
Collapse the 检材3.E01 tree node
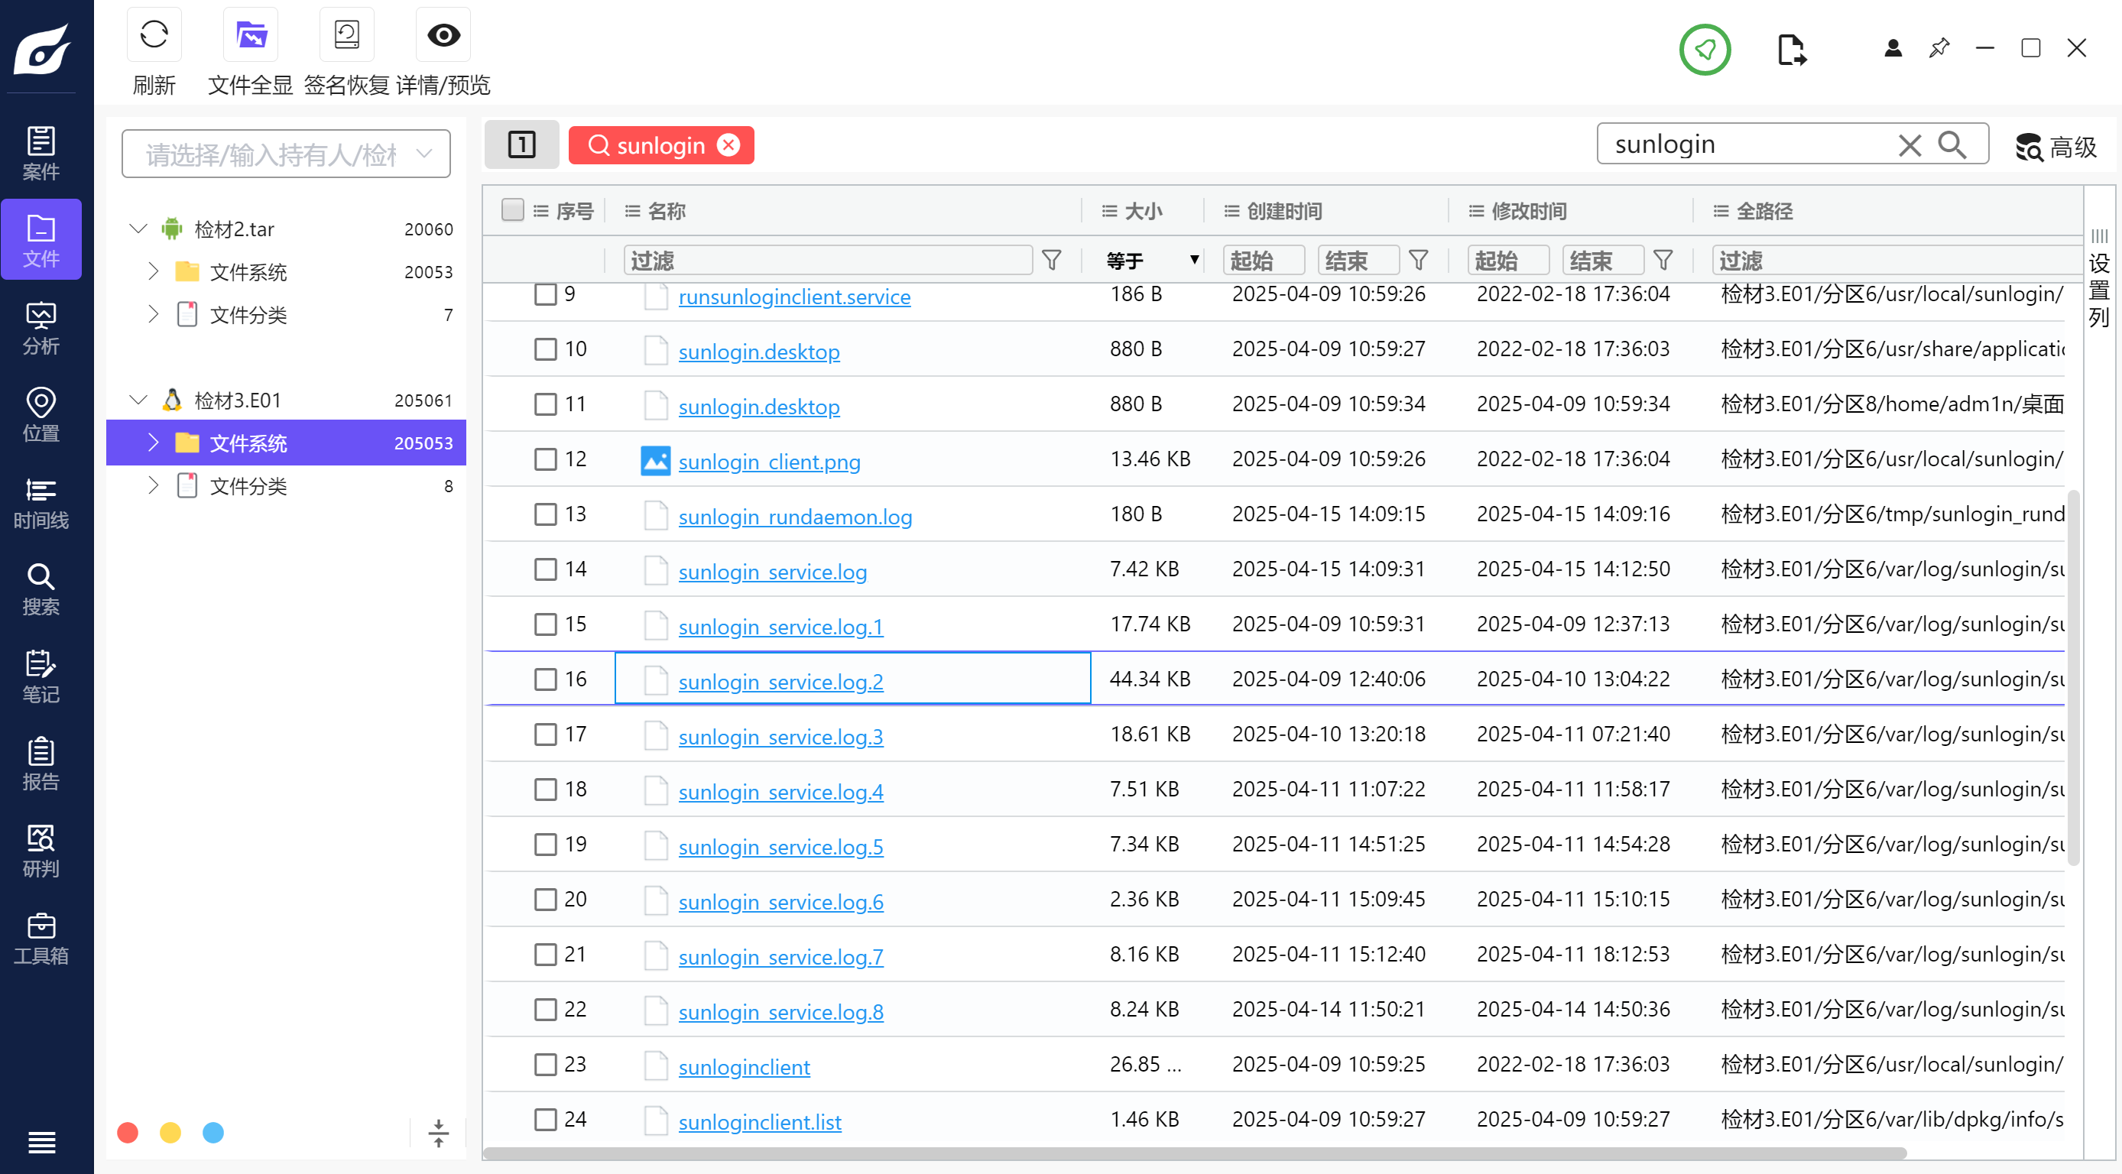click(x=138, y=400)
